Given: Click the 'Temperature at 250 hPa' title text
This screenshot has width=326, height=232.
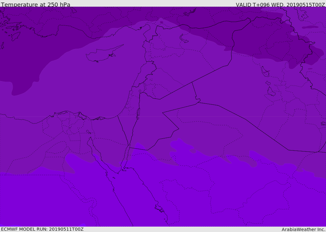Looking at the screenshot, I should [x=36, y=4].
